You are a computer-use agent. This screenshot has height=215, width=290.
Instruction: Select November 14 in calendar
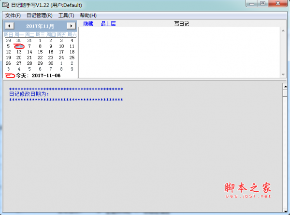click(x=29, y=52)
